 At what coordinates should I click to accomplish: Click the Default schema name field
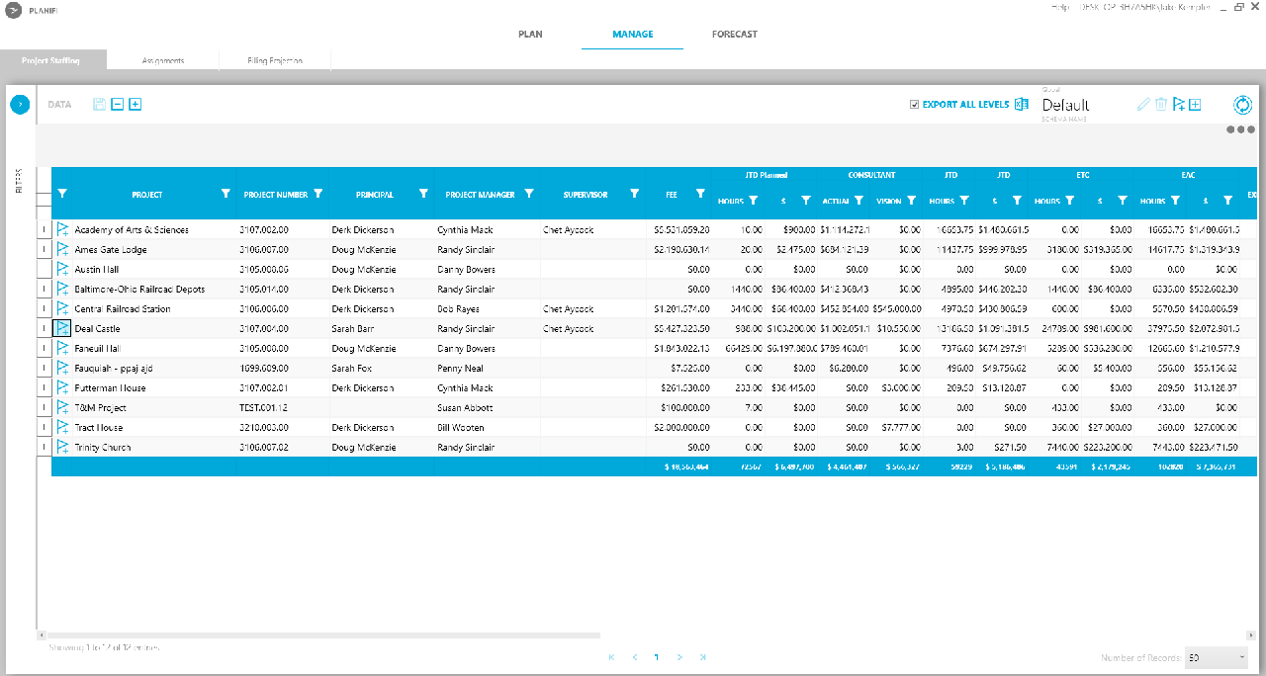[x=1066, y=105]
